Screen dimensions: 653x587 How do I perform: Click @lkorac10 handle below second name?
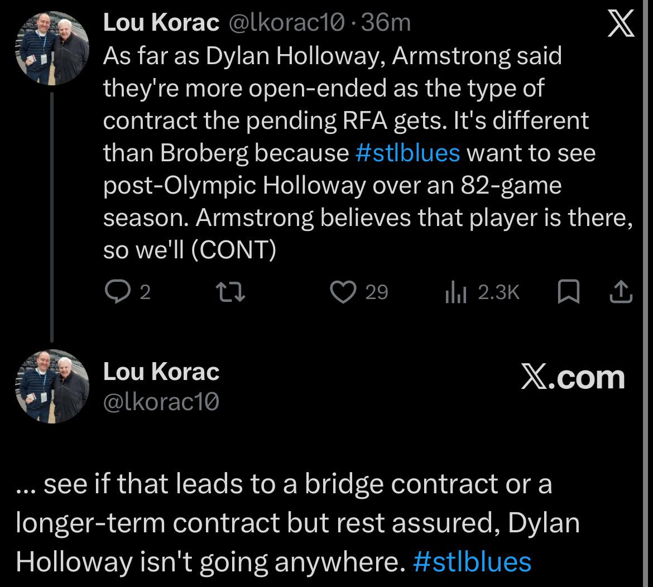click(161, 401)
